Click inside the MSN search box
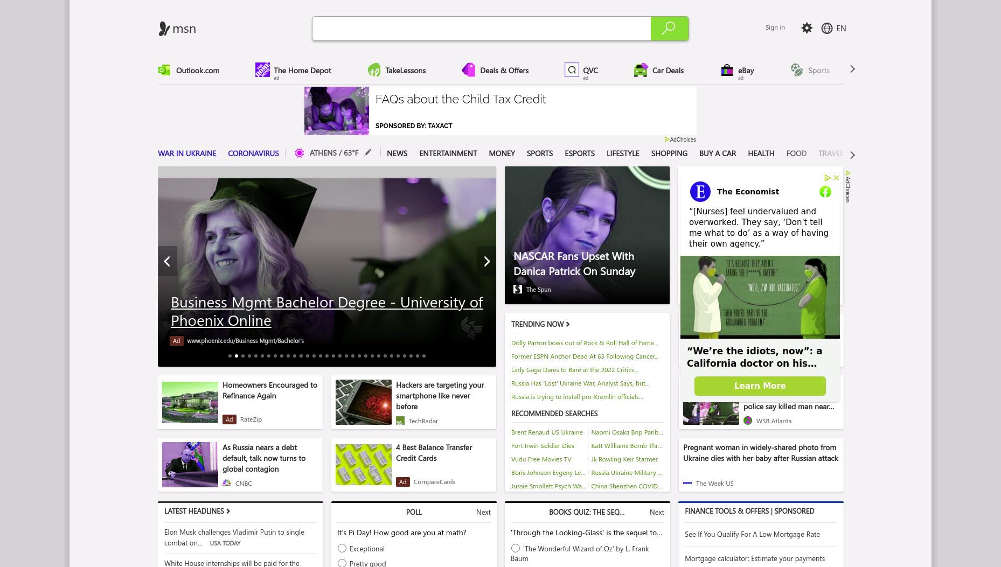1001x567 pixels. coord(481,28)
